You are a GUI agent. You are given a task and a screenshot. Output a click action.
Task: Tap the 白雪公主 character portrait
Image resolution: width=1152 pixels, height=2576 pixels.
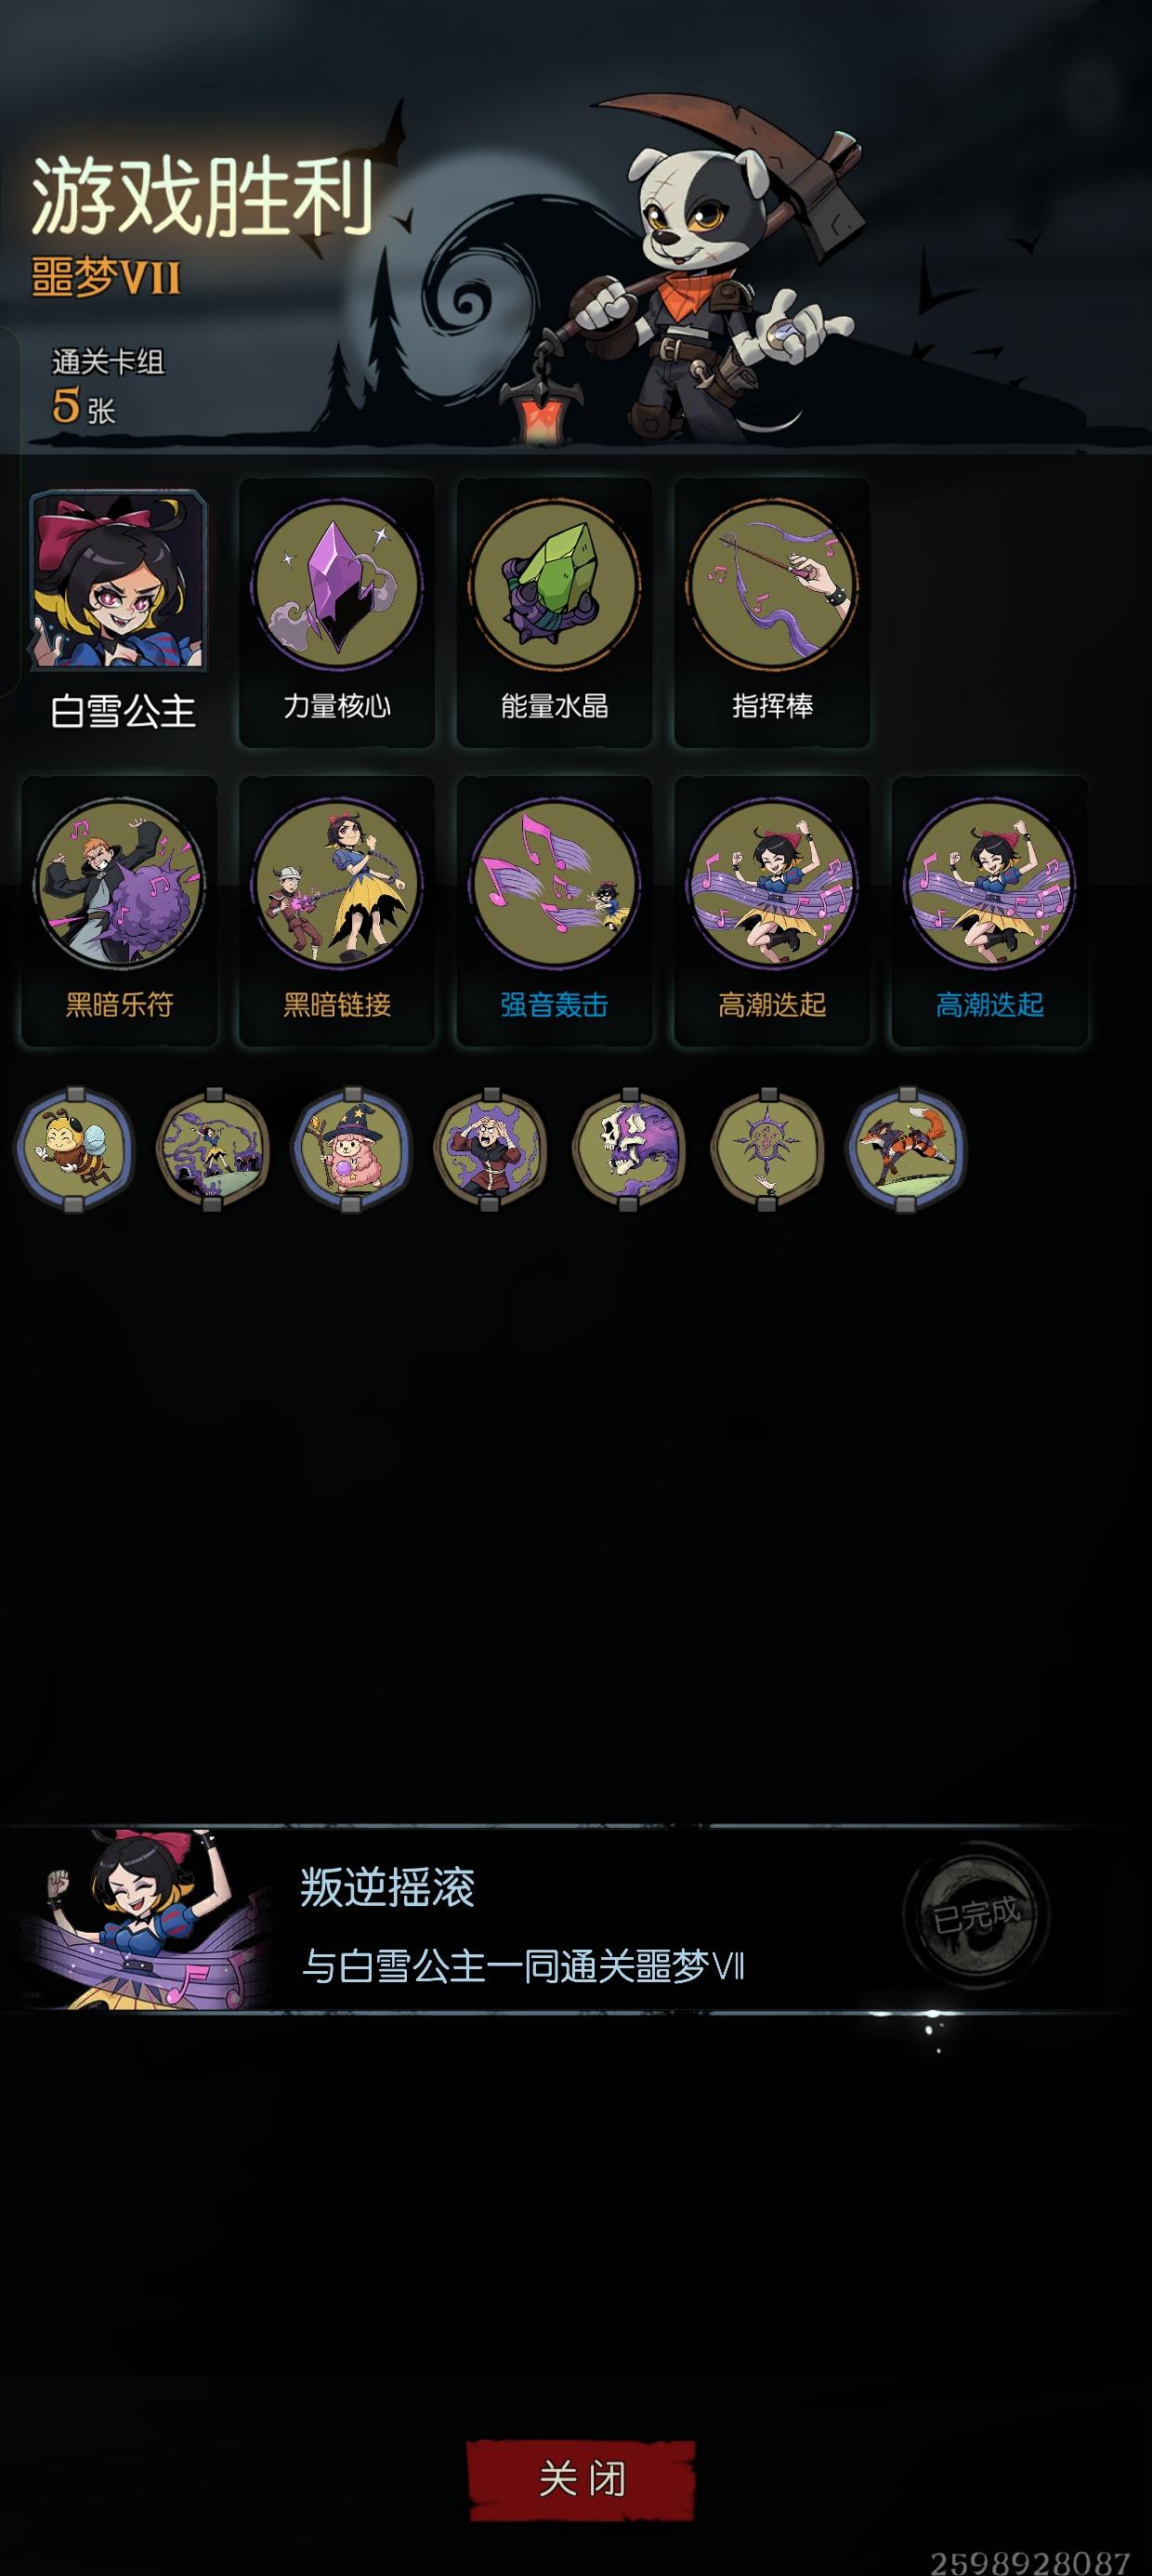[x=119, y=580]
